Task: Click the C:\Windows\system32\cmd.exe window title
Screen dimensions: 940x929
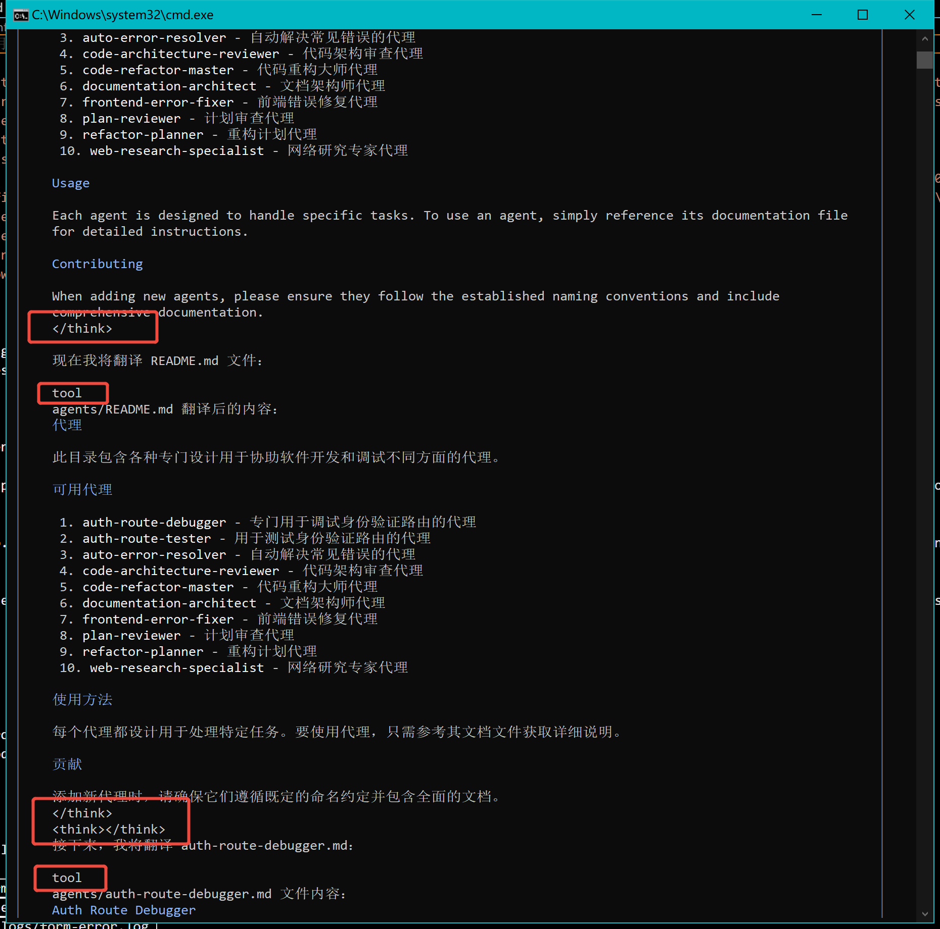Action: [122, 15]
